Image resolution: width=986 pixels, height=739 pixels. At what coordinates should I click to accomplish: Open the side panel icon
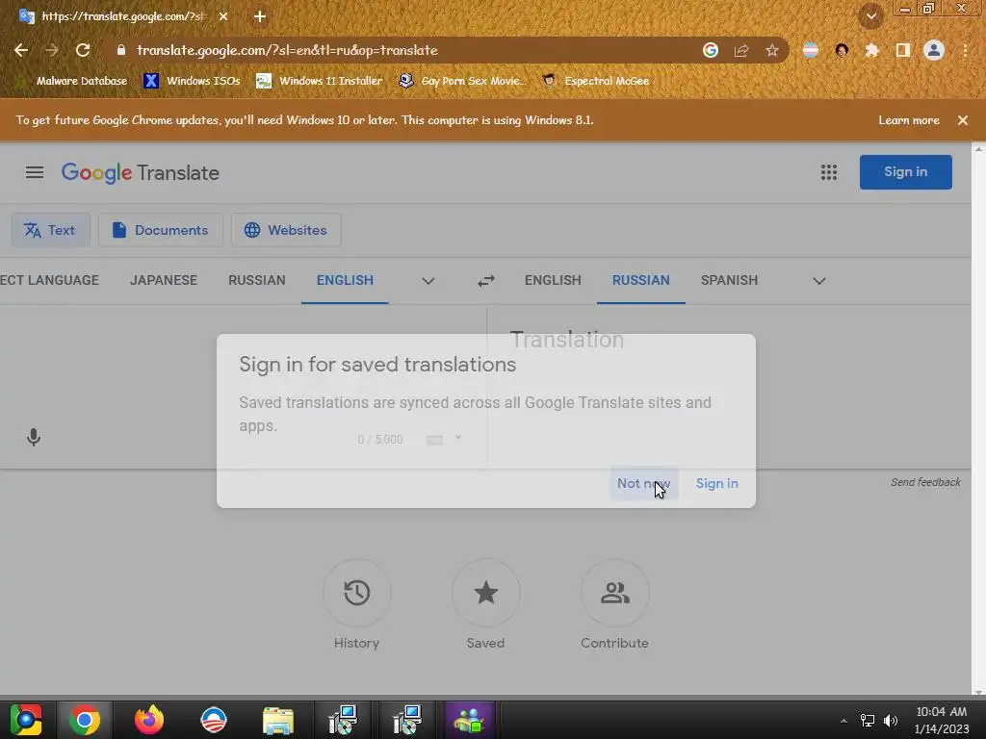click(x=903, y=50)
